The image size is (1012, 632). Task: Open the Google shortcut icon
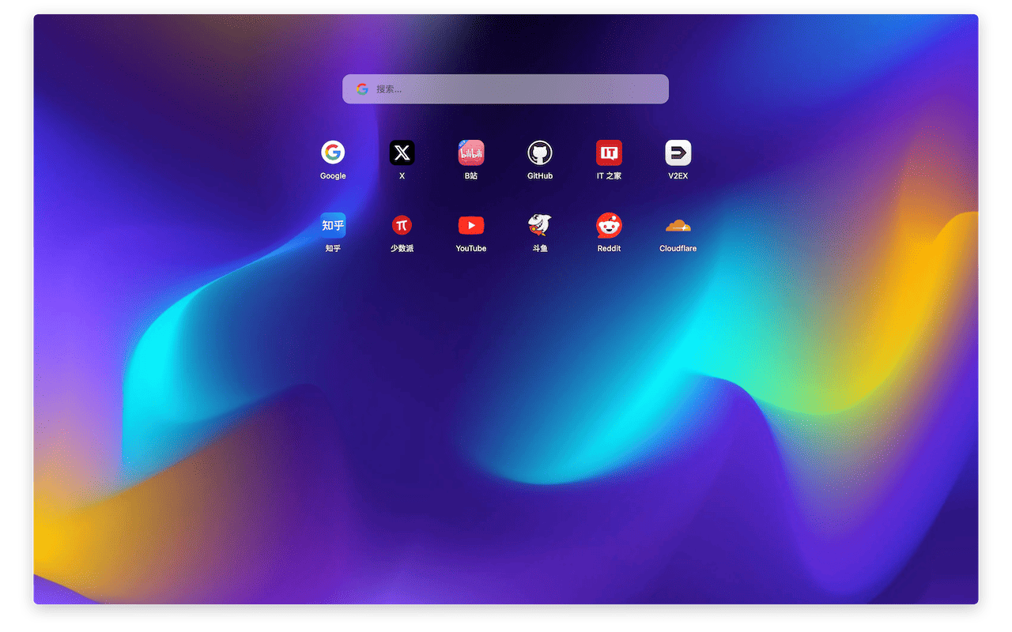(333, 152)
